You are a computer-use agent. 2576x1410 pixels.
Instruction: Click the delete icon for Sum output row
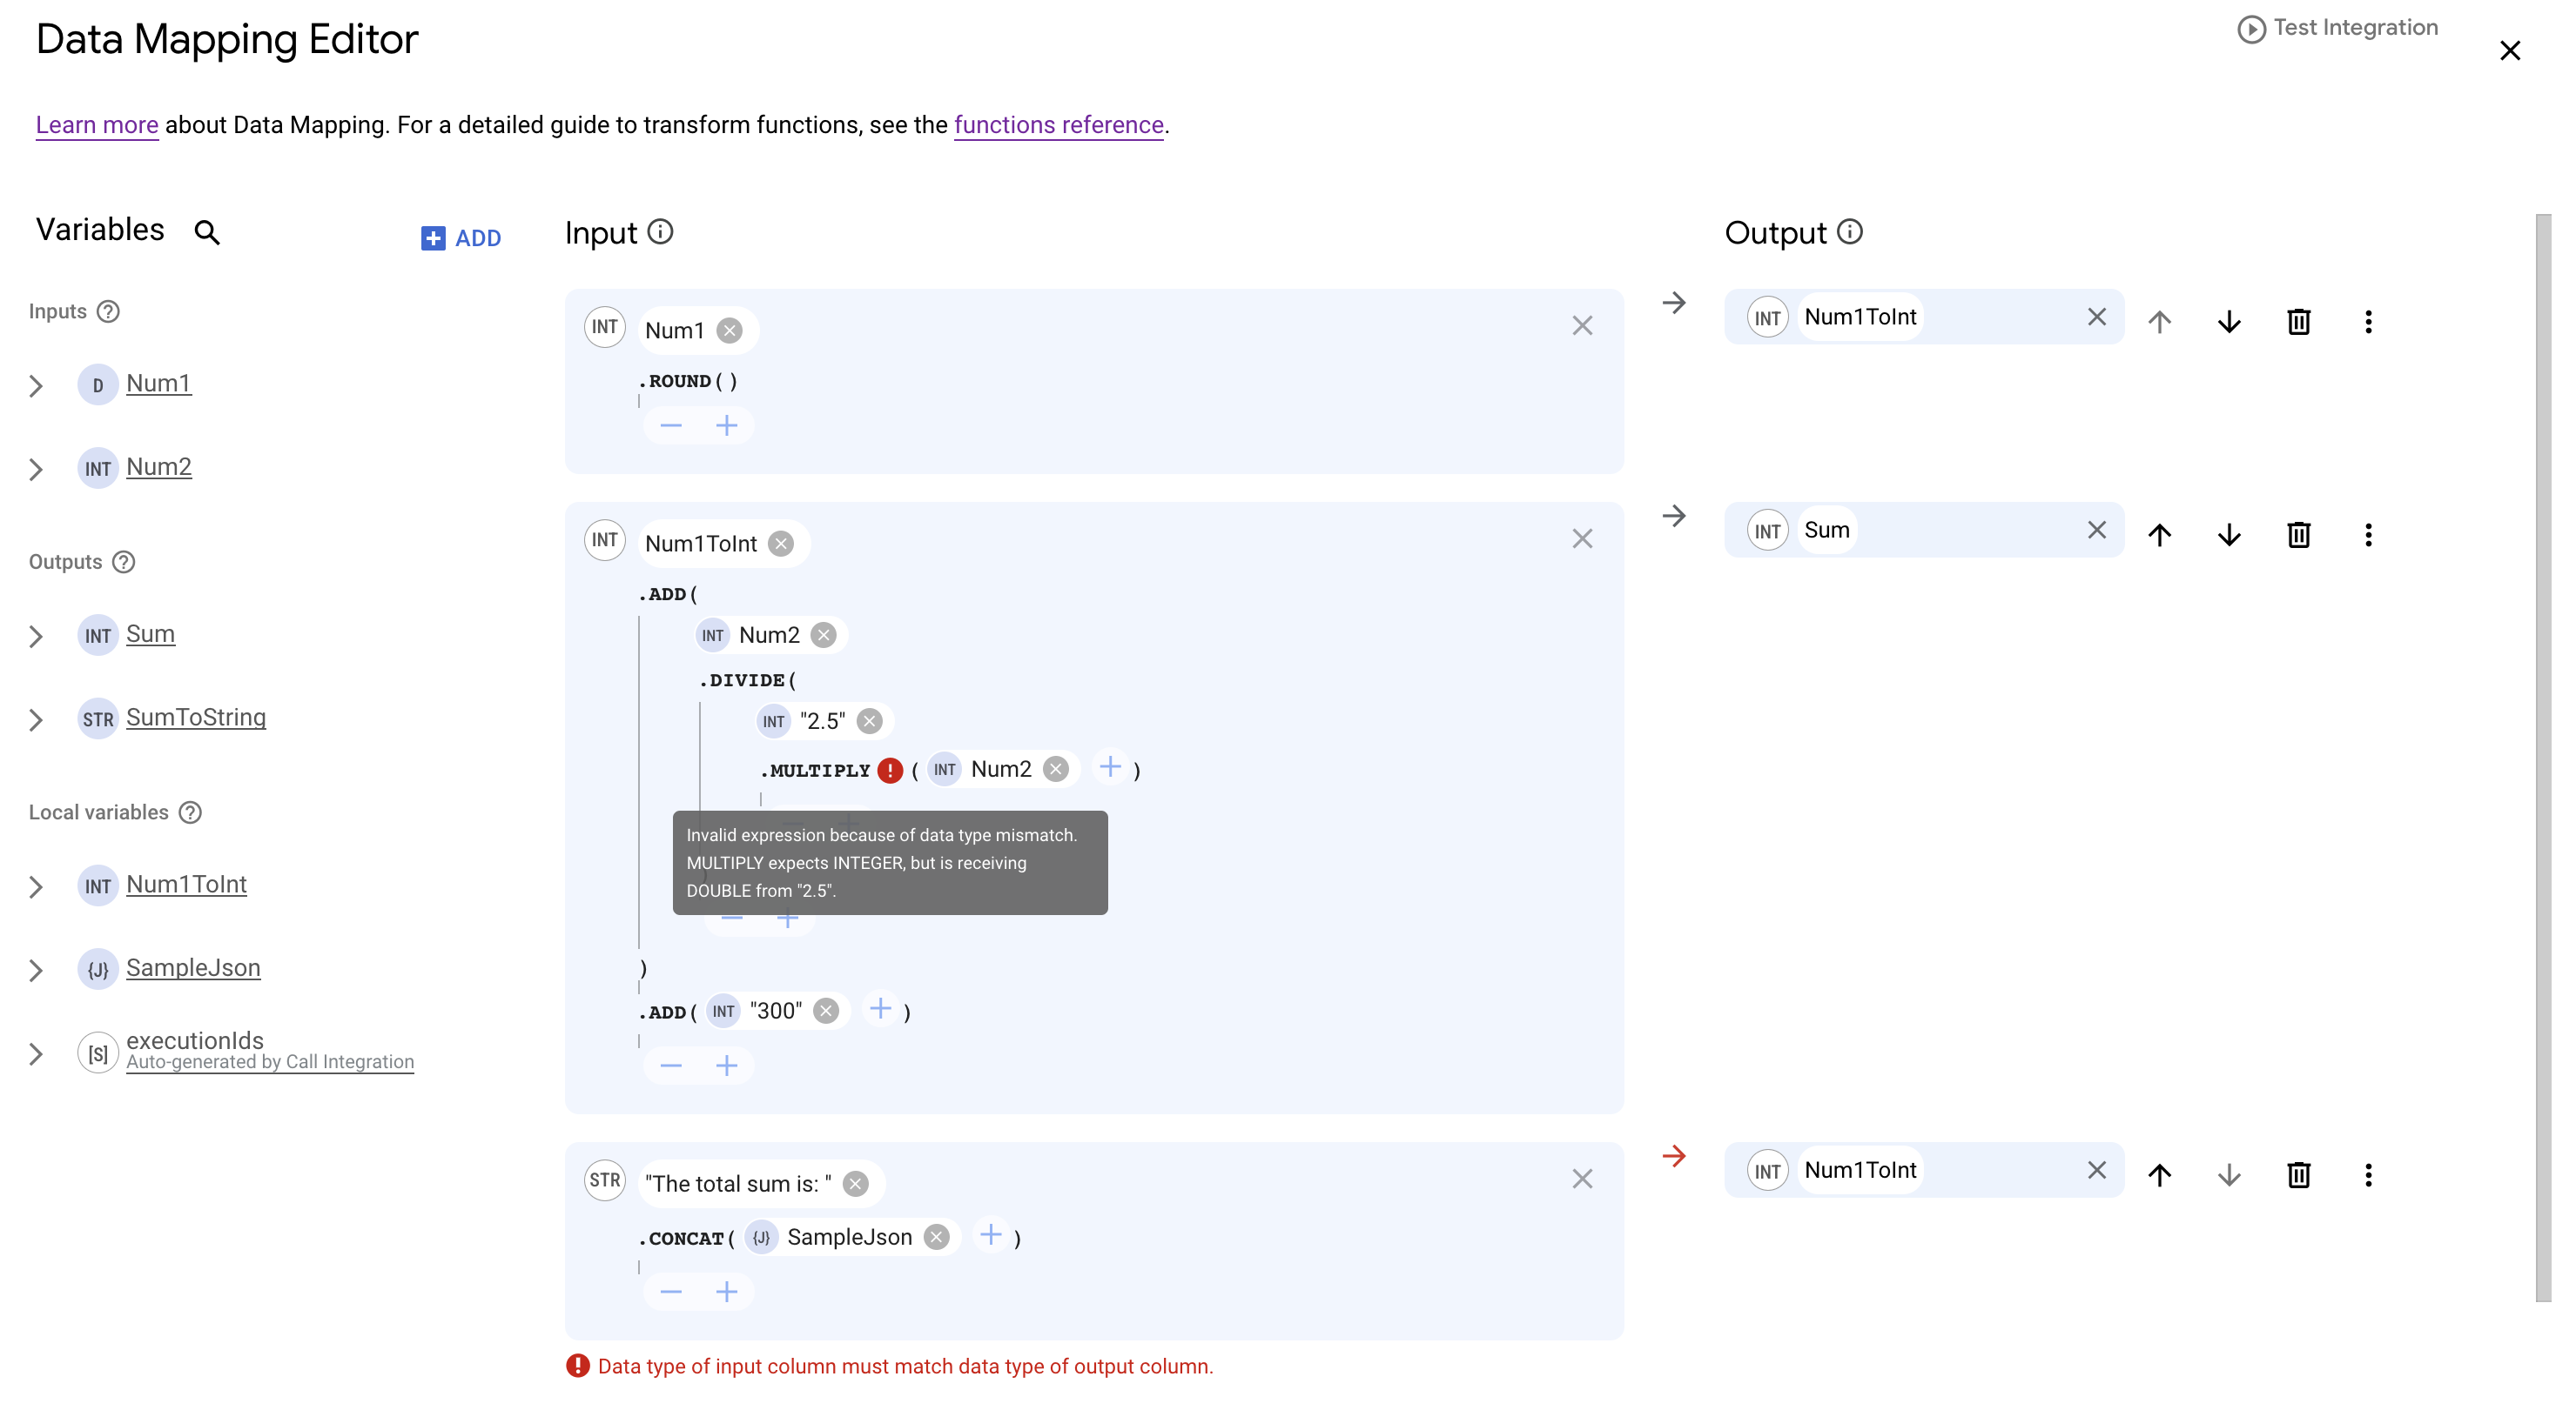tap(2298, 535)
